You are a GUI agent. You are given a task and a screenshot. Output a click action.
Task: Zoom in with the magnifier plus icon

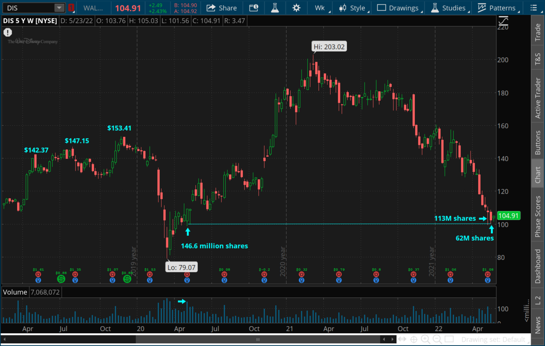click(425, 339)
